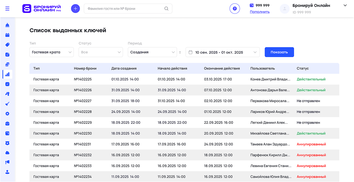Screen dimensions: 354x182
Task: Select the bar chart reports icon
Action: tap(7, 74)
